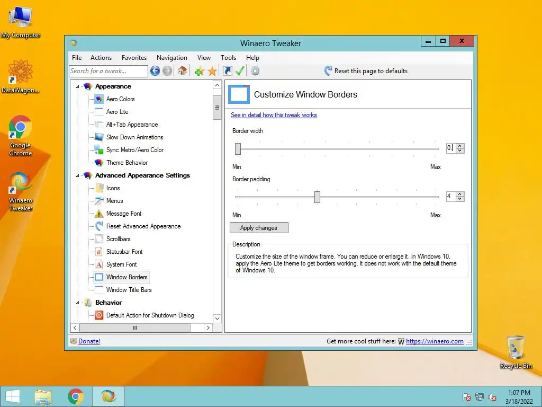Screen dimensions: 542x407
Task: Click the Alt+Tab Appearance tree icon
Action: (99, 125)
